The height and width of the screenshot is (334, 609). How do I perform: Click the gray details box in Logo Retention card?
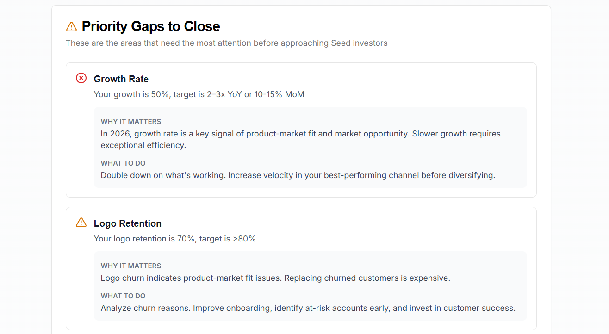pos(311,286)
